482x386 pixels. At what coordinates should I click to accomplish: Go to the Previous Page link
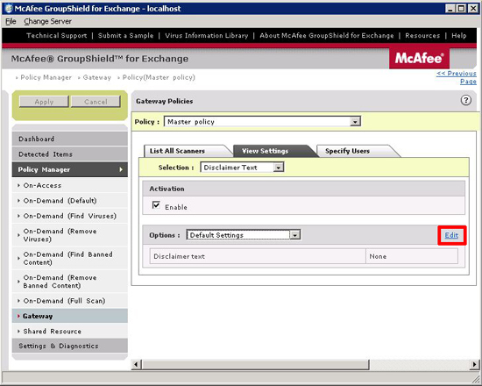pos(457,77)
